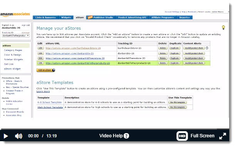Switch to the Widgets tab
The height and width of the screenshot is (147, 235).
(66, 18)
